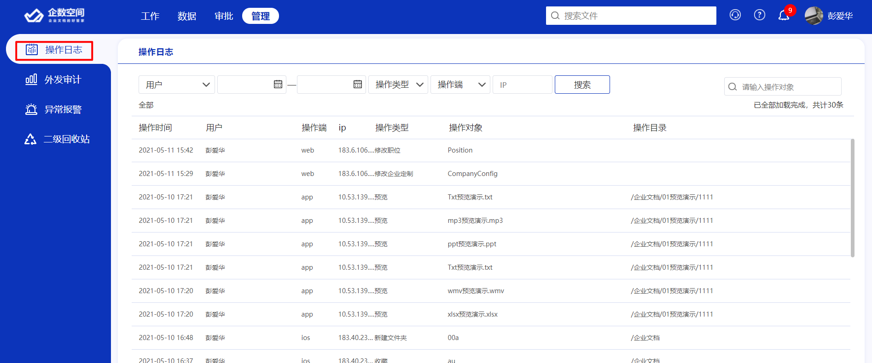Click the user avatar photo
Viewport: 872px width, 363px height.
[x=814, y=16]
